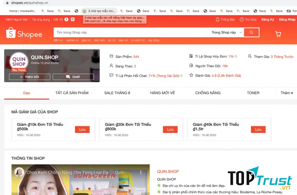Click help icon beside cancel rate 1%

click(236, 57)
